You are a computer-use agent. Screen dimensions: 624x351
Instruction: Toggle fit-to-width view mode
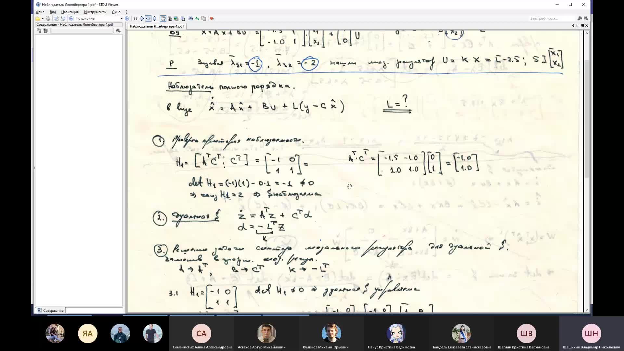[x=148, y=19]
